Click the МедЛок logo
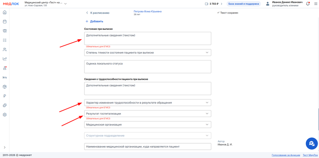 [11, 4]
